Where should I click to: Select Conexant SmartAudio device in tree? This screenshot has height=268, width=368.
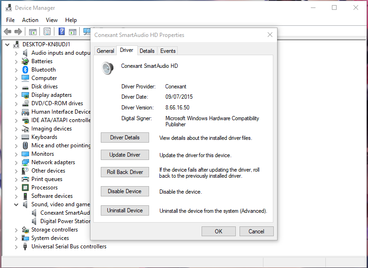(65, 213)
